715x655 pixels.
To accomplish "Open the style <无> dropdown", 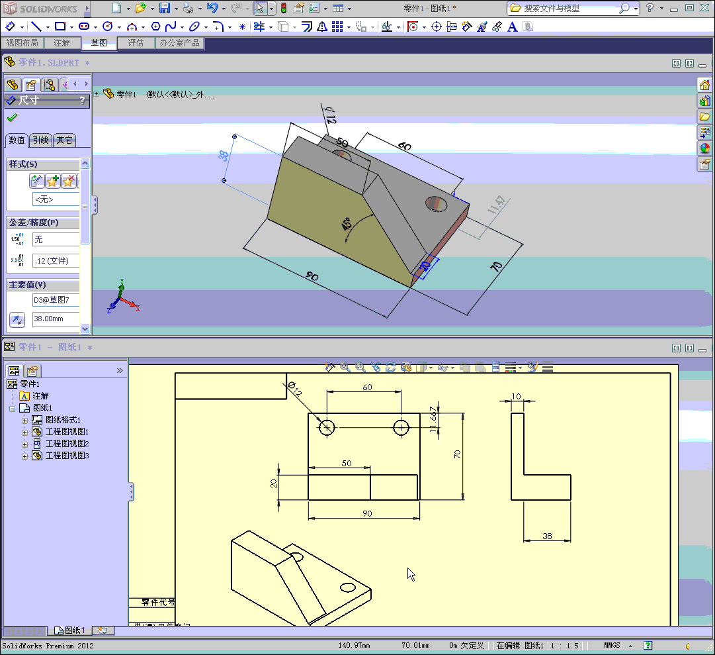I will (x=56, y=199).
